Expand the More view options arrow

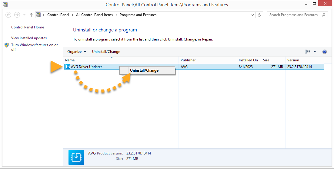click(x=315, y=52)
